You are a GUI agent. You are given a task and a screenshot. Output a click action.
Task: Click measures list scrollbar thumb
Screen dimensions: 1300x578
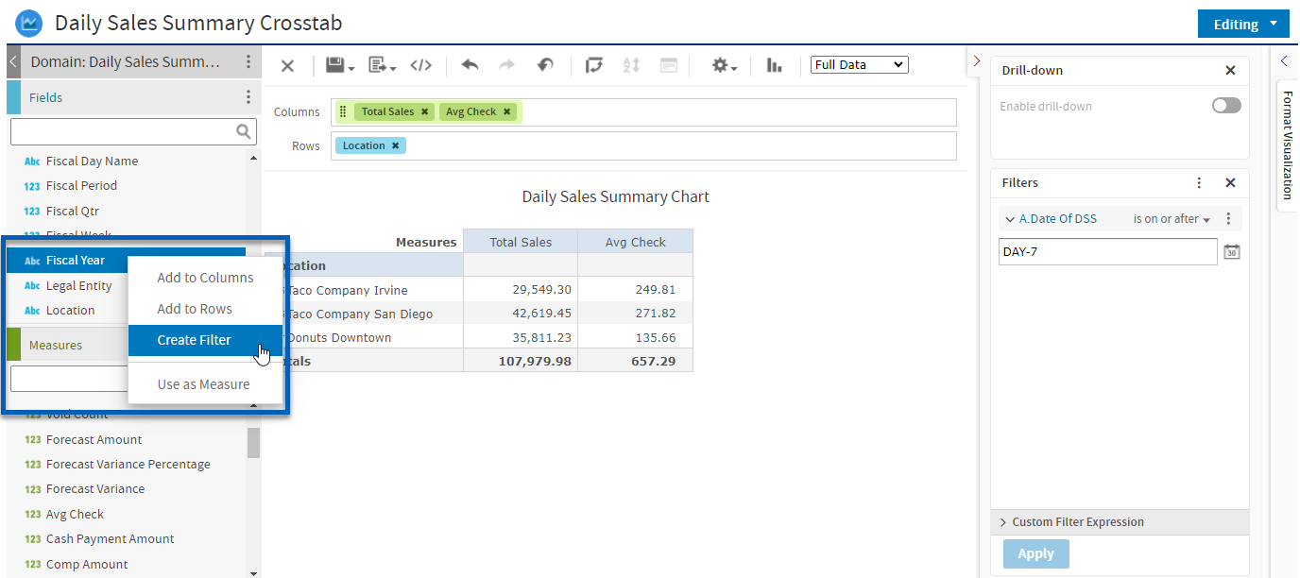(253, 442)
